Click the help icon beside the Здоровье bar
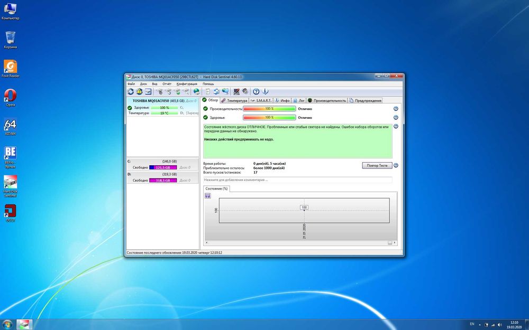Screen dimensions: 529x330 pyautogui.click(x=396, y=118)
